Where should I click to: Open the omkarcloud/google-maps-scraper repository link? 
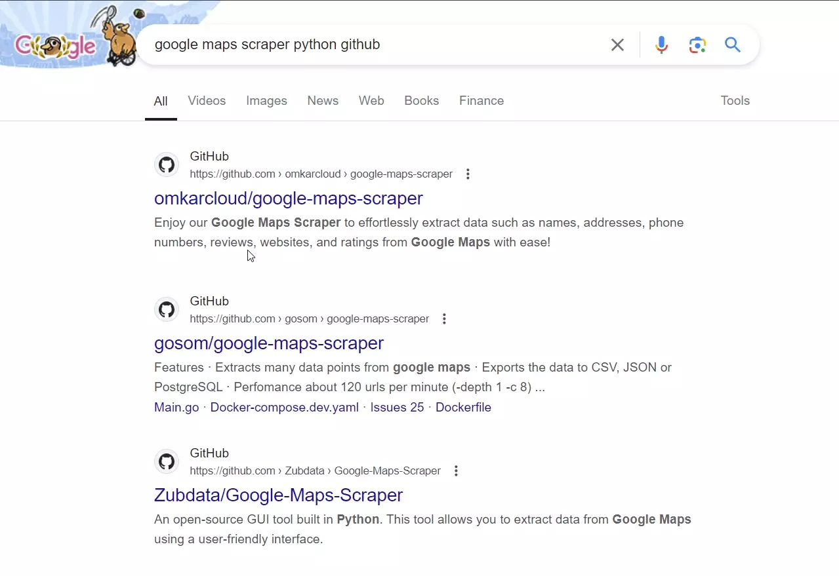[x=288, y=198]
